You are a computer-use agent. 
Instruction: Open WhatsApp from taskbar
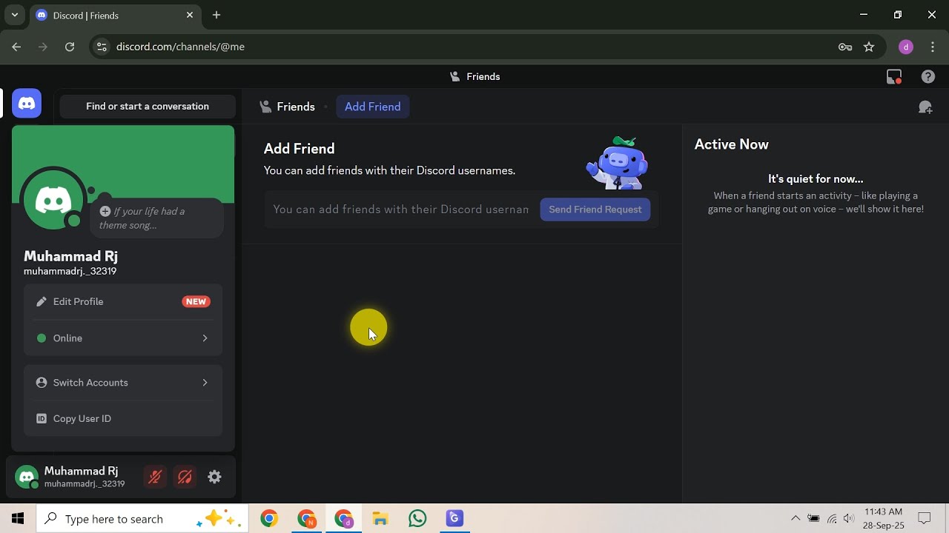tap(417, 518)
